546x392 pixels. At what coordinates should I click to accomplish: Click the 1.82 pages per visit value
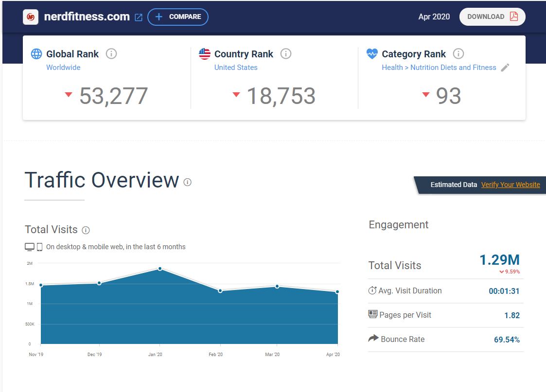point(512,315)
